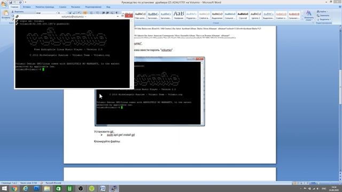This screenshot has width=342, height=192.
Task: Click the Русский language status bar indicator
Action: click(x=53, y=183)
